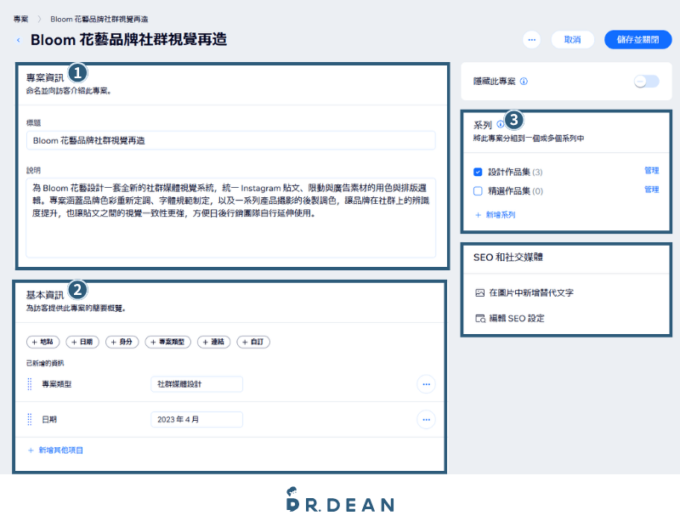Click the 專案資訊 section heading
680x527 pixels.
pyautogui.click(x=45, y=77)
